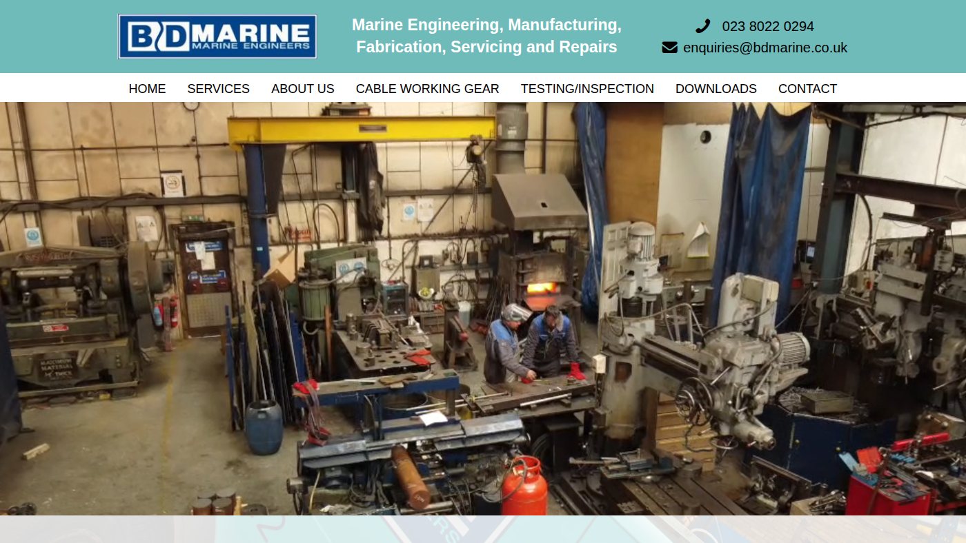
Task: Click the workshop hero image
Action: pyautogui.click(x=483, y=309)
